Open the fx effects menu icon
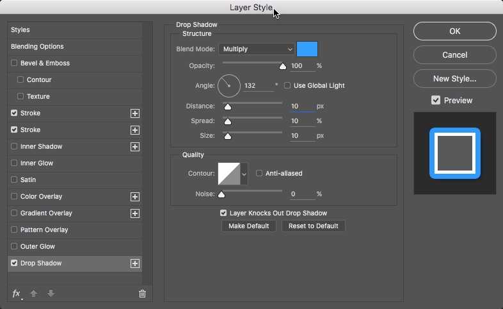Screen dimensions: 503x309 coord(17,294)
